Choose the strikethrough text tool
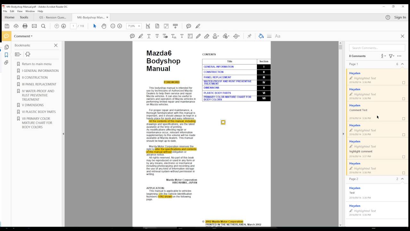The image size is (410, 231). 157,36
